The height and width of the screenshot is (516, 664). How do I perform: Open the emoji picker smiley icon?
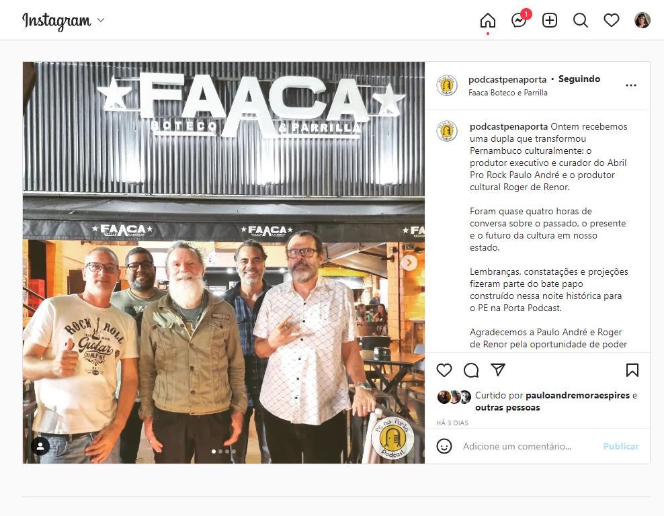tap(444, 446)
